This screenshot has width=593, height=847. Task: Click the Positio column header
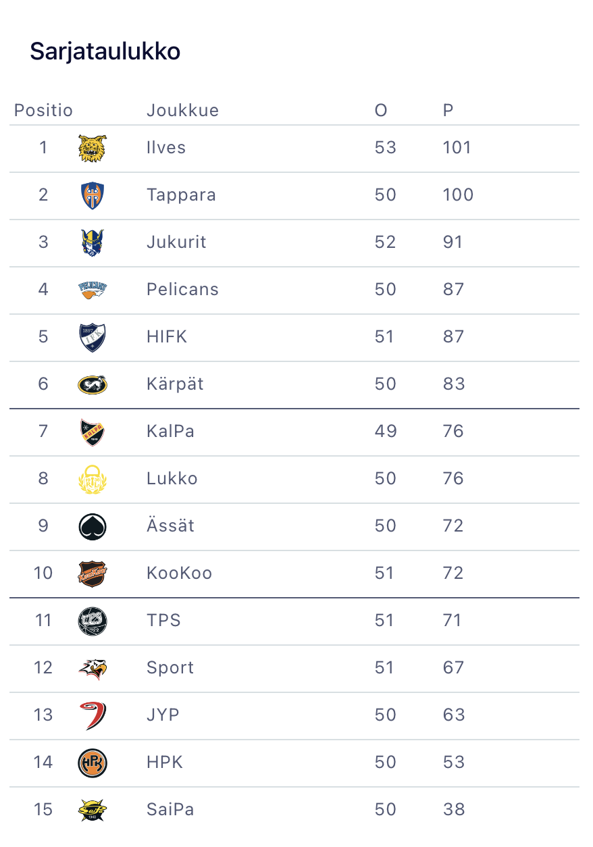coord(43,110)
